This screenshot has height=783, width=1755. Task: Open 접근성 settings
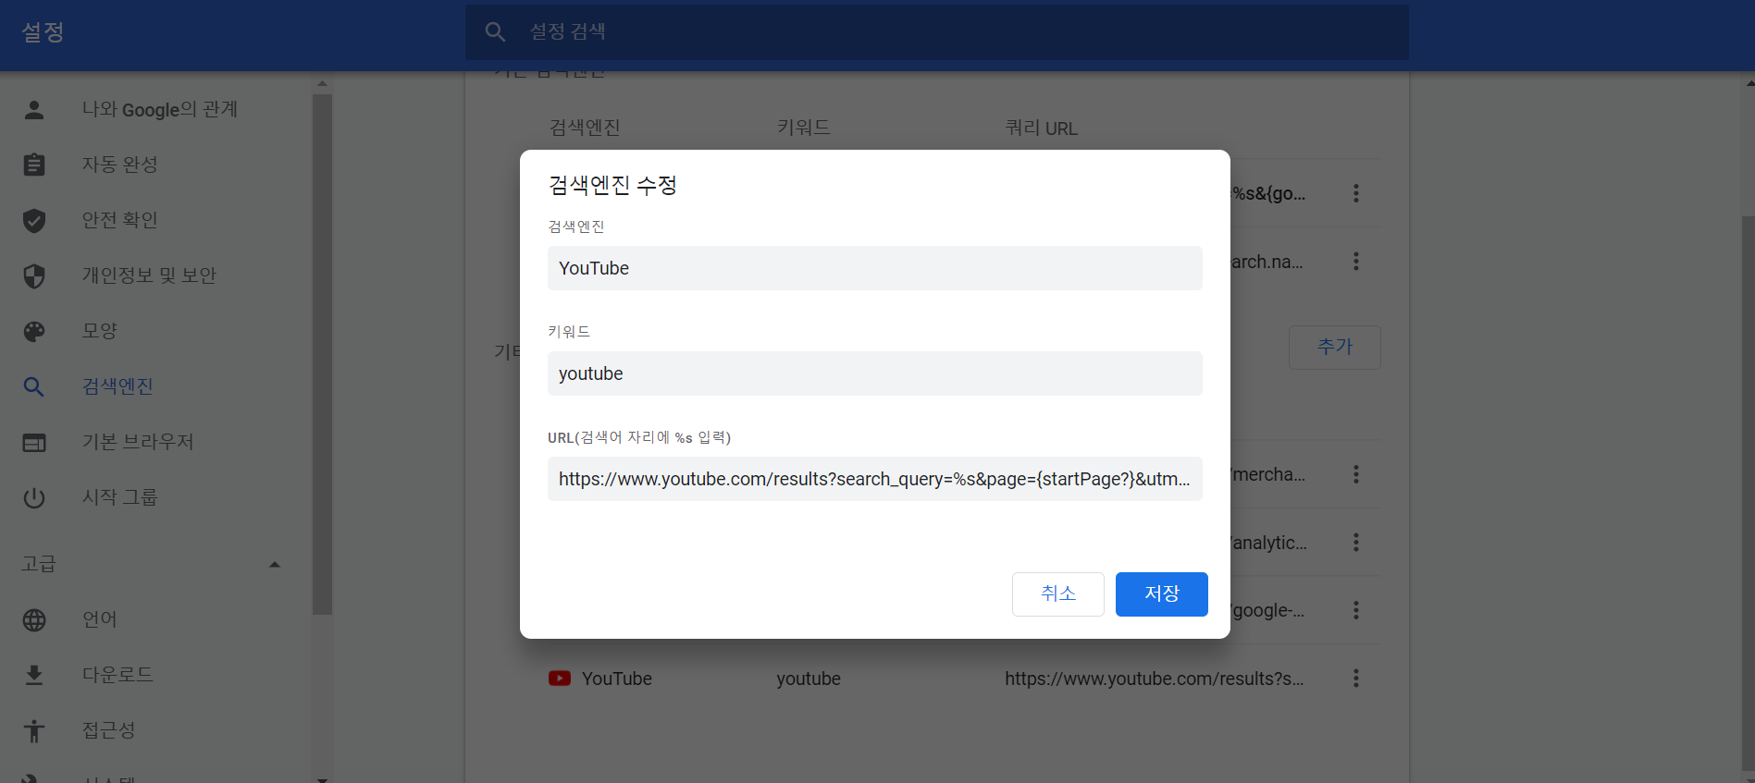pyautogui.click(x=109, y=730)
